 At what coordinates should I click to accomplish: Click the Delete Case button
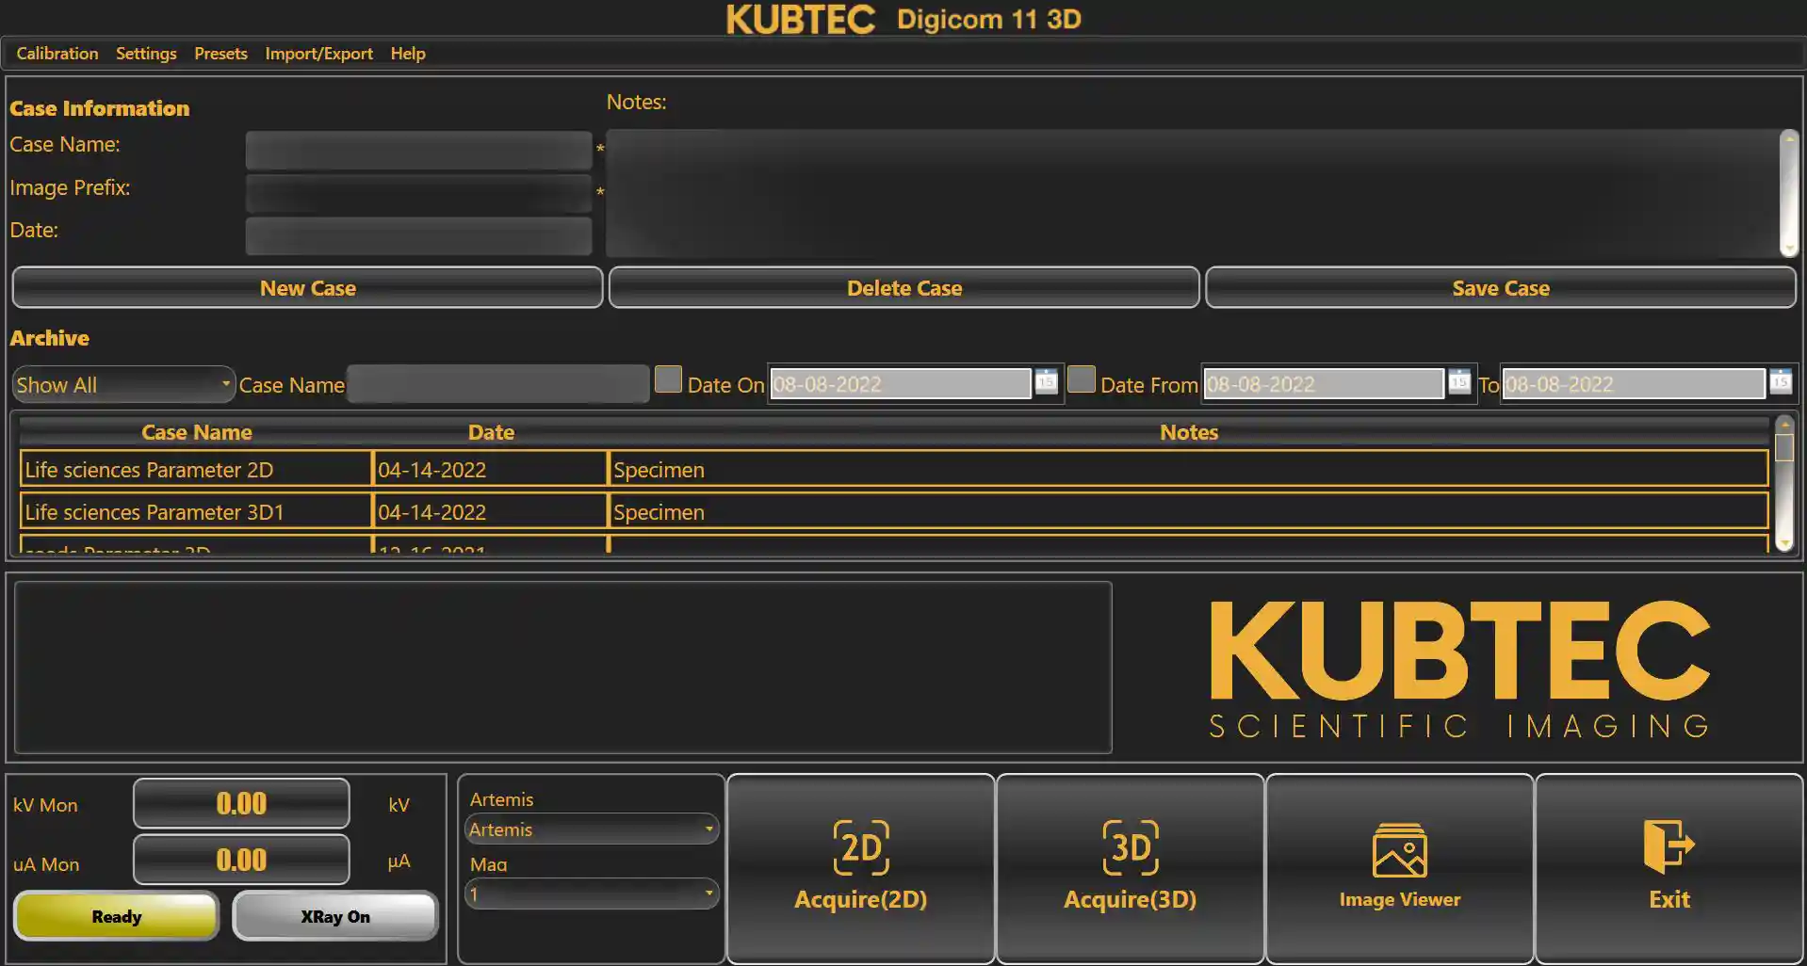click(x=903, y=288)
